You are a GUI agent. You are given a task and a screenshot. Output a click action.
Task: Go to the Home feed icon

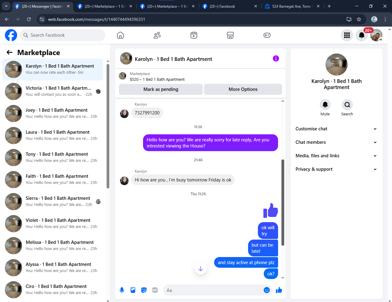pos(120,35)
